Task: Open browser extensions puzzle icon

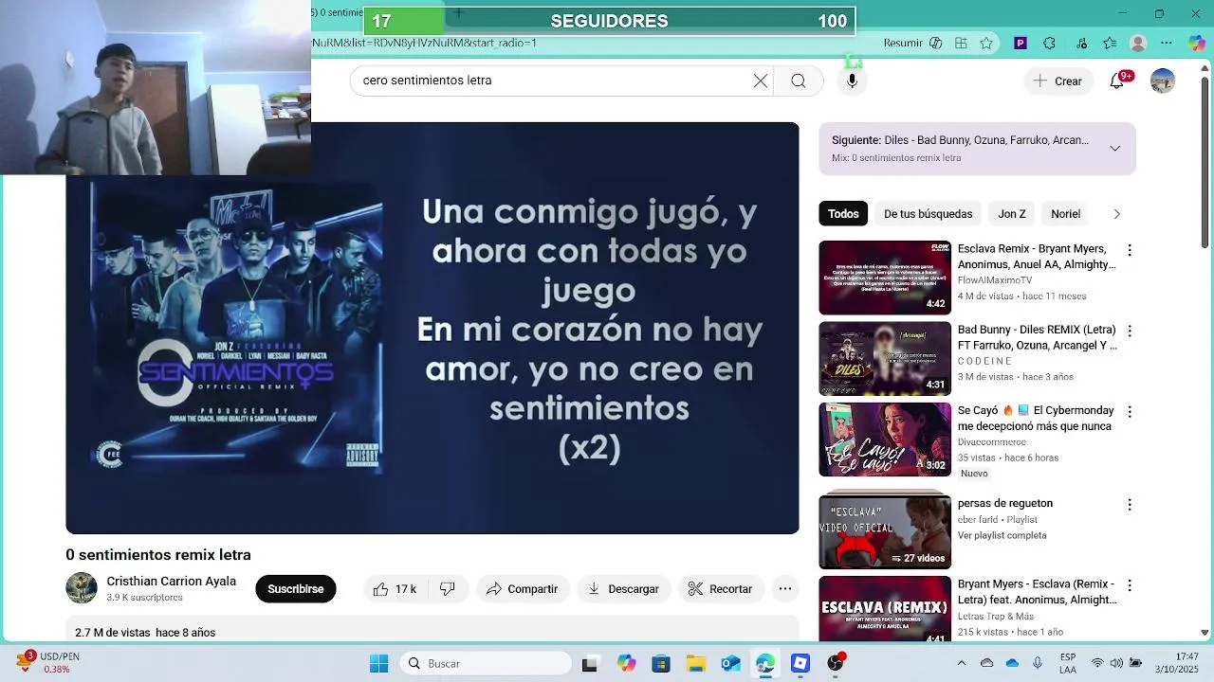Action: [1049, 43]
